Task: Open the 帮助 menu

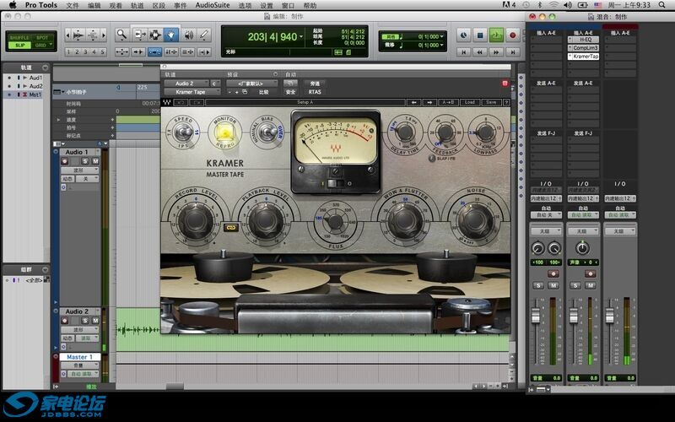Action: (x=310, y=5)
